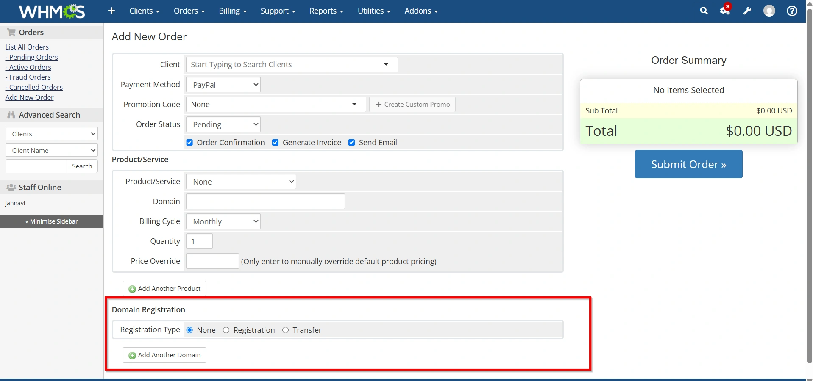Screen dimensions: 813x381
Task: Toggle the Send Email checkbox
Action: [x=351, y=143]
